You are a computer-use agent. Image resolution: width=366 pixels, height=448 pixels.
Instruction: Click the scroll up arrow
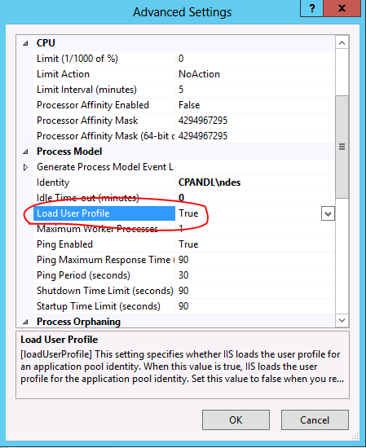[342, 43]
